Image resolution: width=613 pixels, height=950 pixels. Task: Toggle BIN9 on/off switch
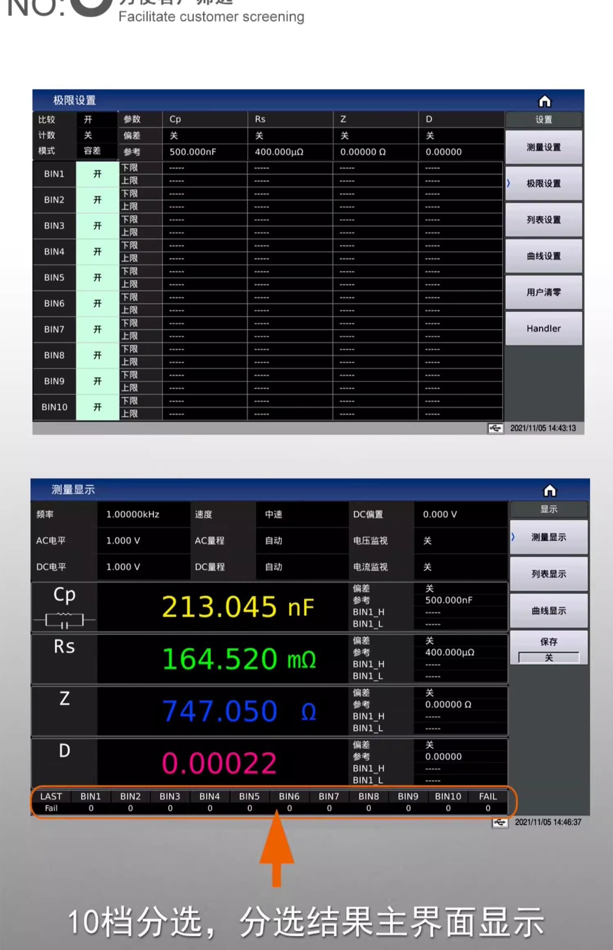(x=97, y=381)
